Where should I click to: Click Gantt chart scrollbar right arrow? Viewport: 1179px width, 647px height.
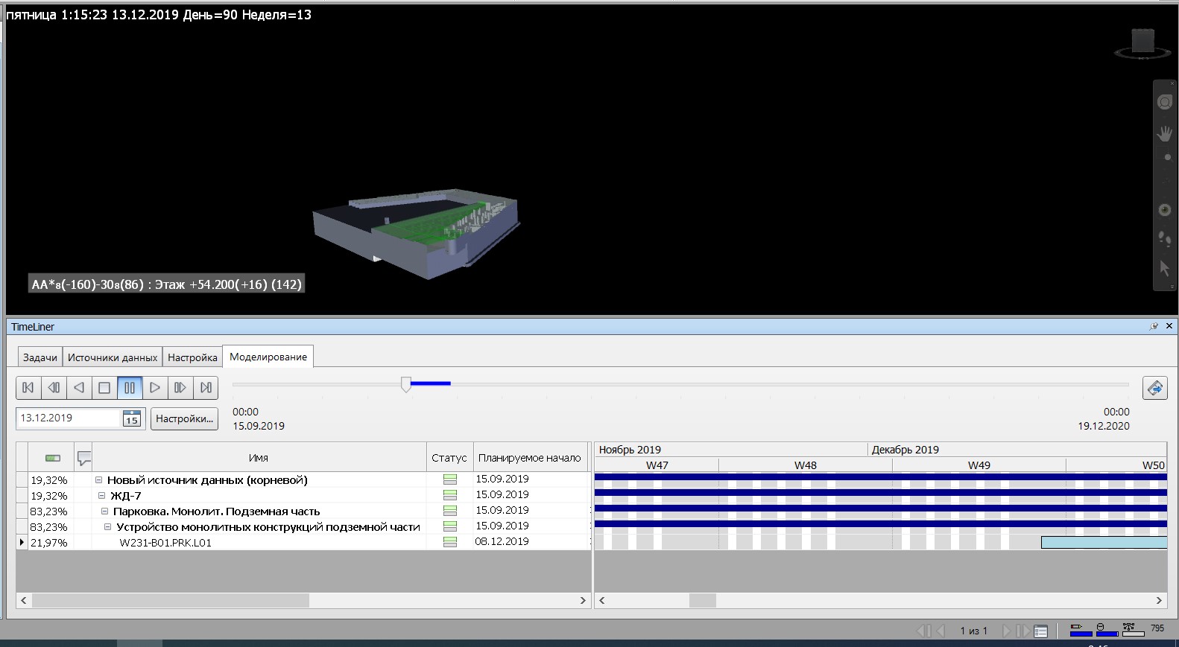click(1159, 600)
